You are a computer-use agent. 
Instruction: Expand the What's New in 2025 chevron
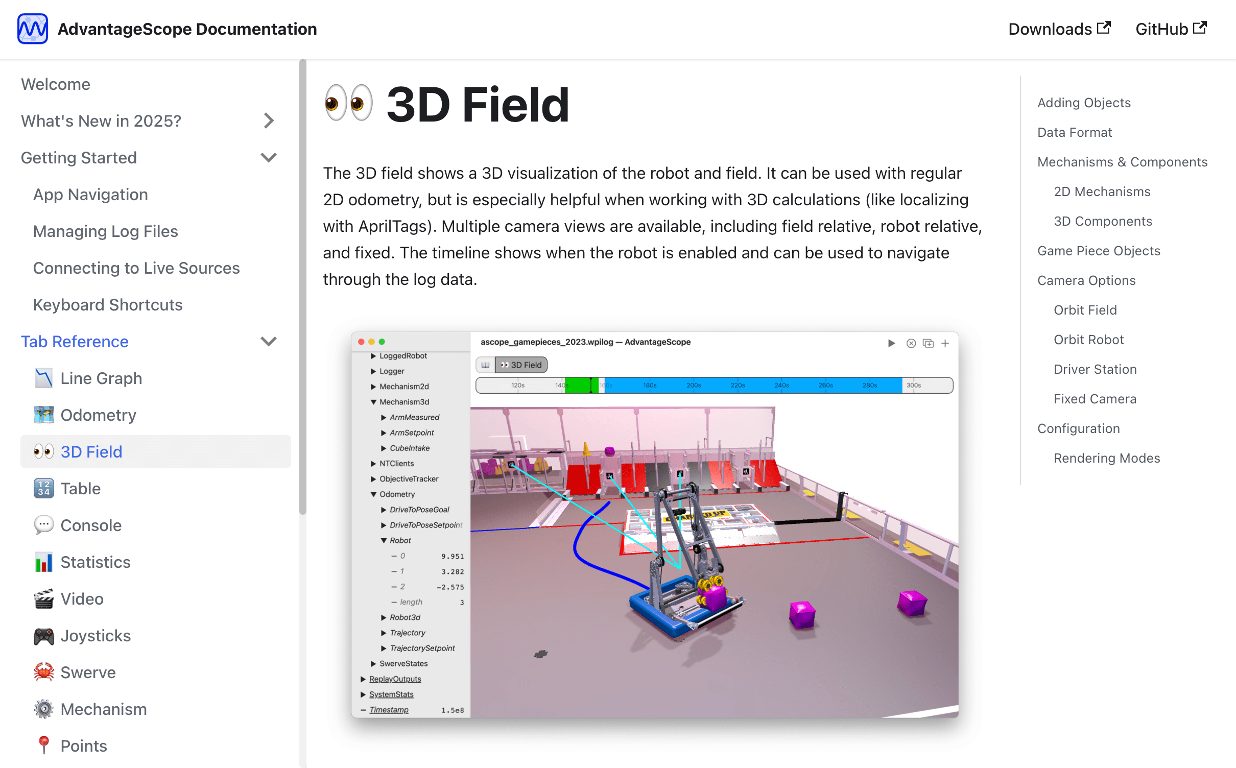269,121
